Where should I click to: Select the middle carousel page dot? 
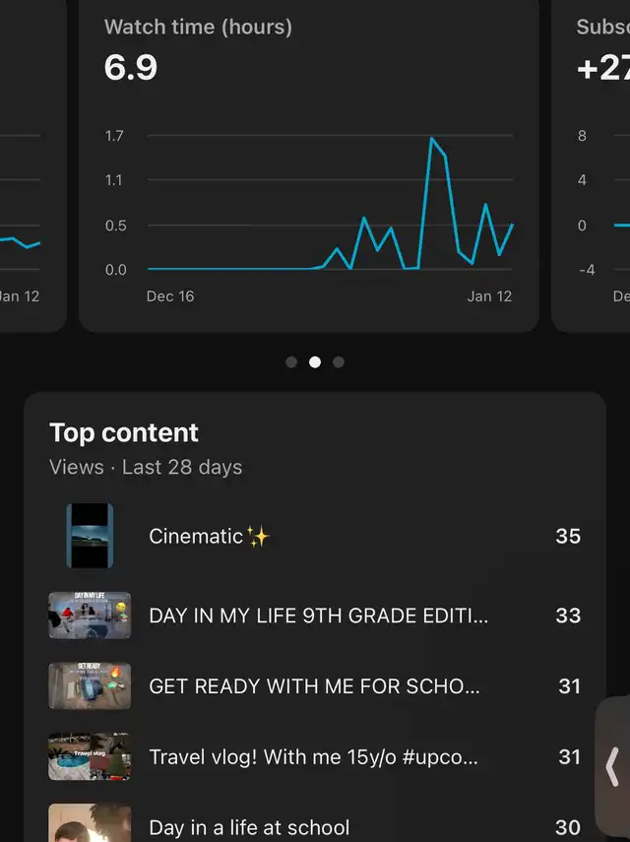315,362
